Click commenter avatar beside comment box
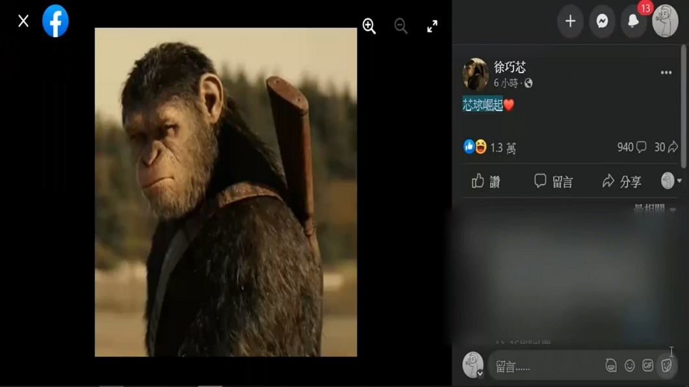This screenshot has height=387, width=689. (x=473, y=365)
